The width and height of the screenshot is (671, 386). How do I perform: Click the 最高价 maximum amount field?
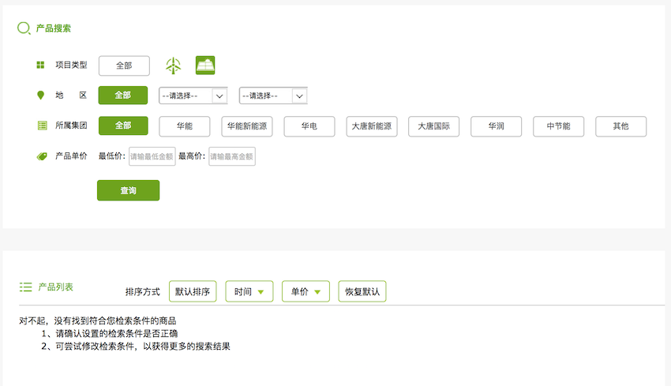pyautogui.click(x=232, y=156)
